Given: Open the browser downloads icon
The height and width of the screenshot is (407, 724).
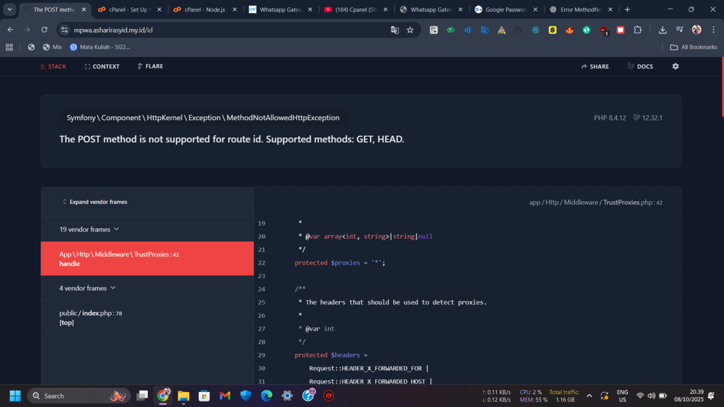Looking at the screenshot, I should click(662, 30).
